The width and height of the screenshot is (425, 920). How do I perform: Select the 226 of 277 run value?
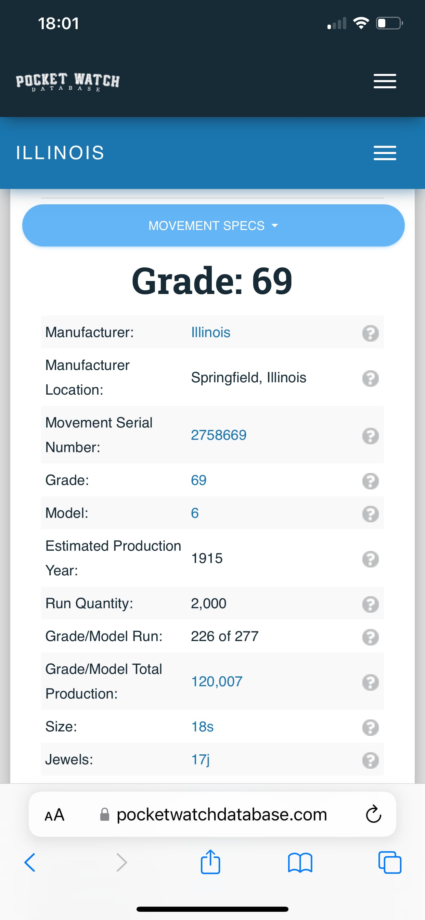pos(224,636)
